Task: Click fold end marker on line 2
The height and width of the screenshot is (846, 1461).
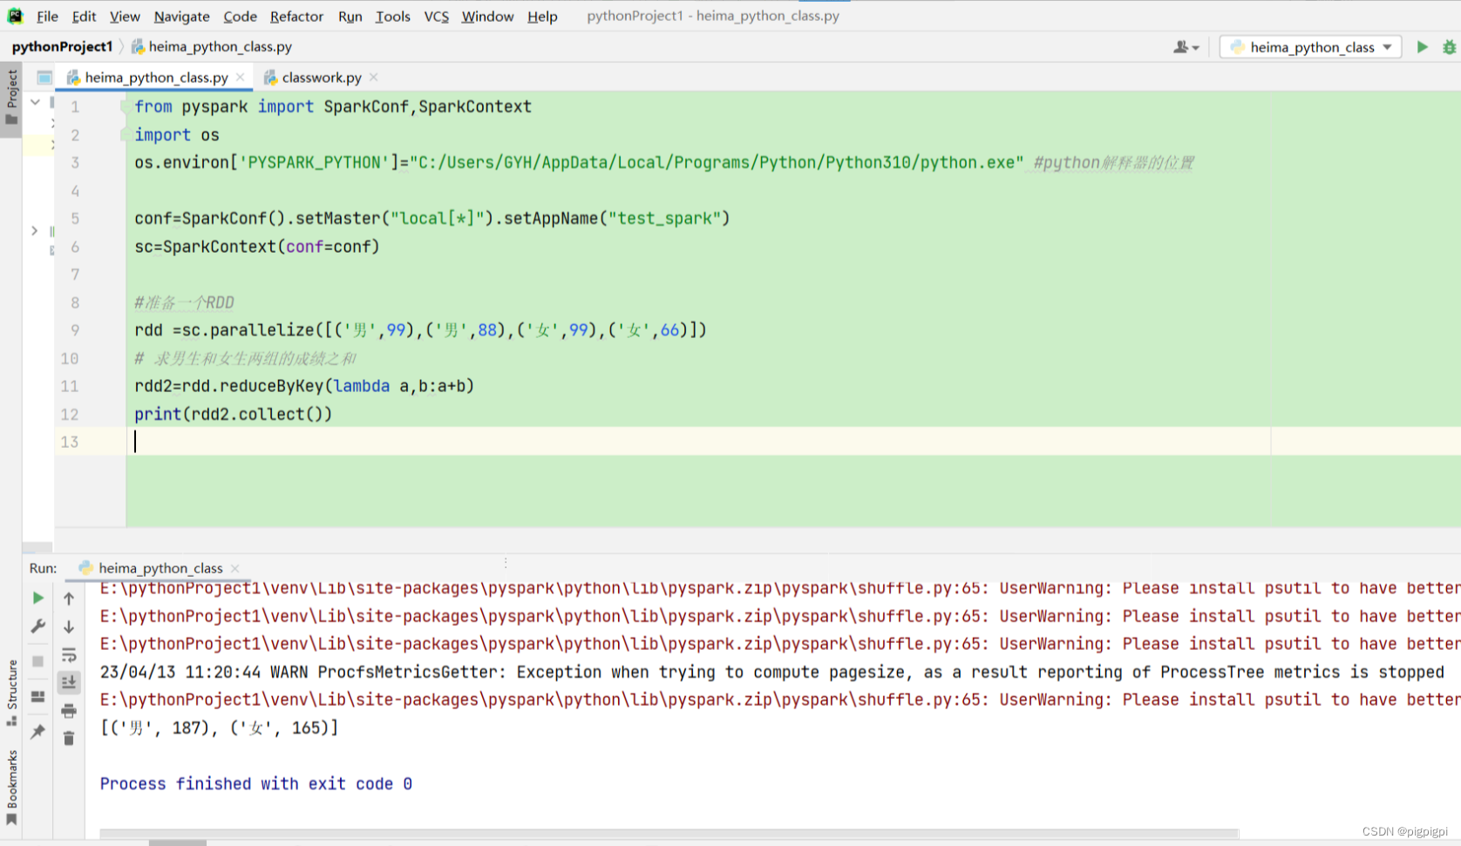Action: click(126, 134)
